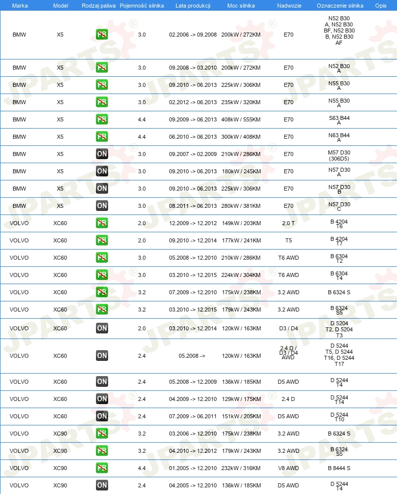
Task: Click the B 6304 T4 engine code
Action: click(x=339, y=275)
